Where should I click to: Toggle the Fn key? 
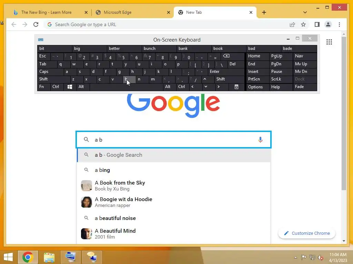point(44,87)
